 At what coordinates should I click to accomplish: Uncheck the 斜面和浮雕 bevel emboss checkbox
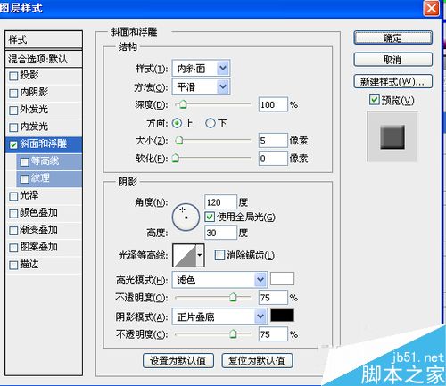13,145
